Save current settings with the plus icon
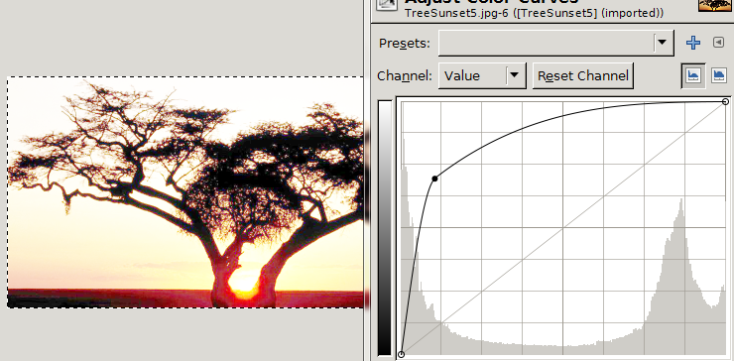The image size is (734, 361). click(x=692, y=43)
